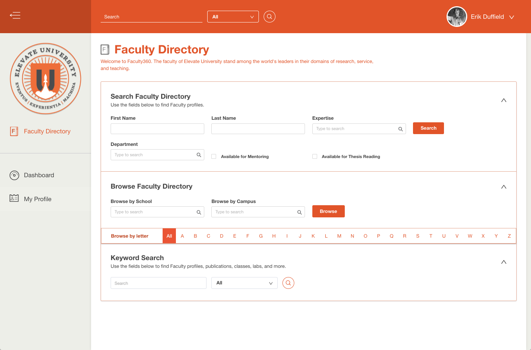Click Erik Duffield's profile avatar
This screenshot has height=350, width=531.
coord(457,17)
